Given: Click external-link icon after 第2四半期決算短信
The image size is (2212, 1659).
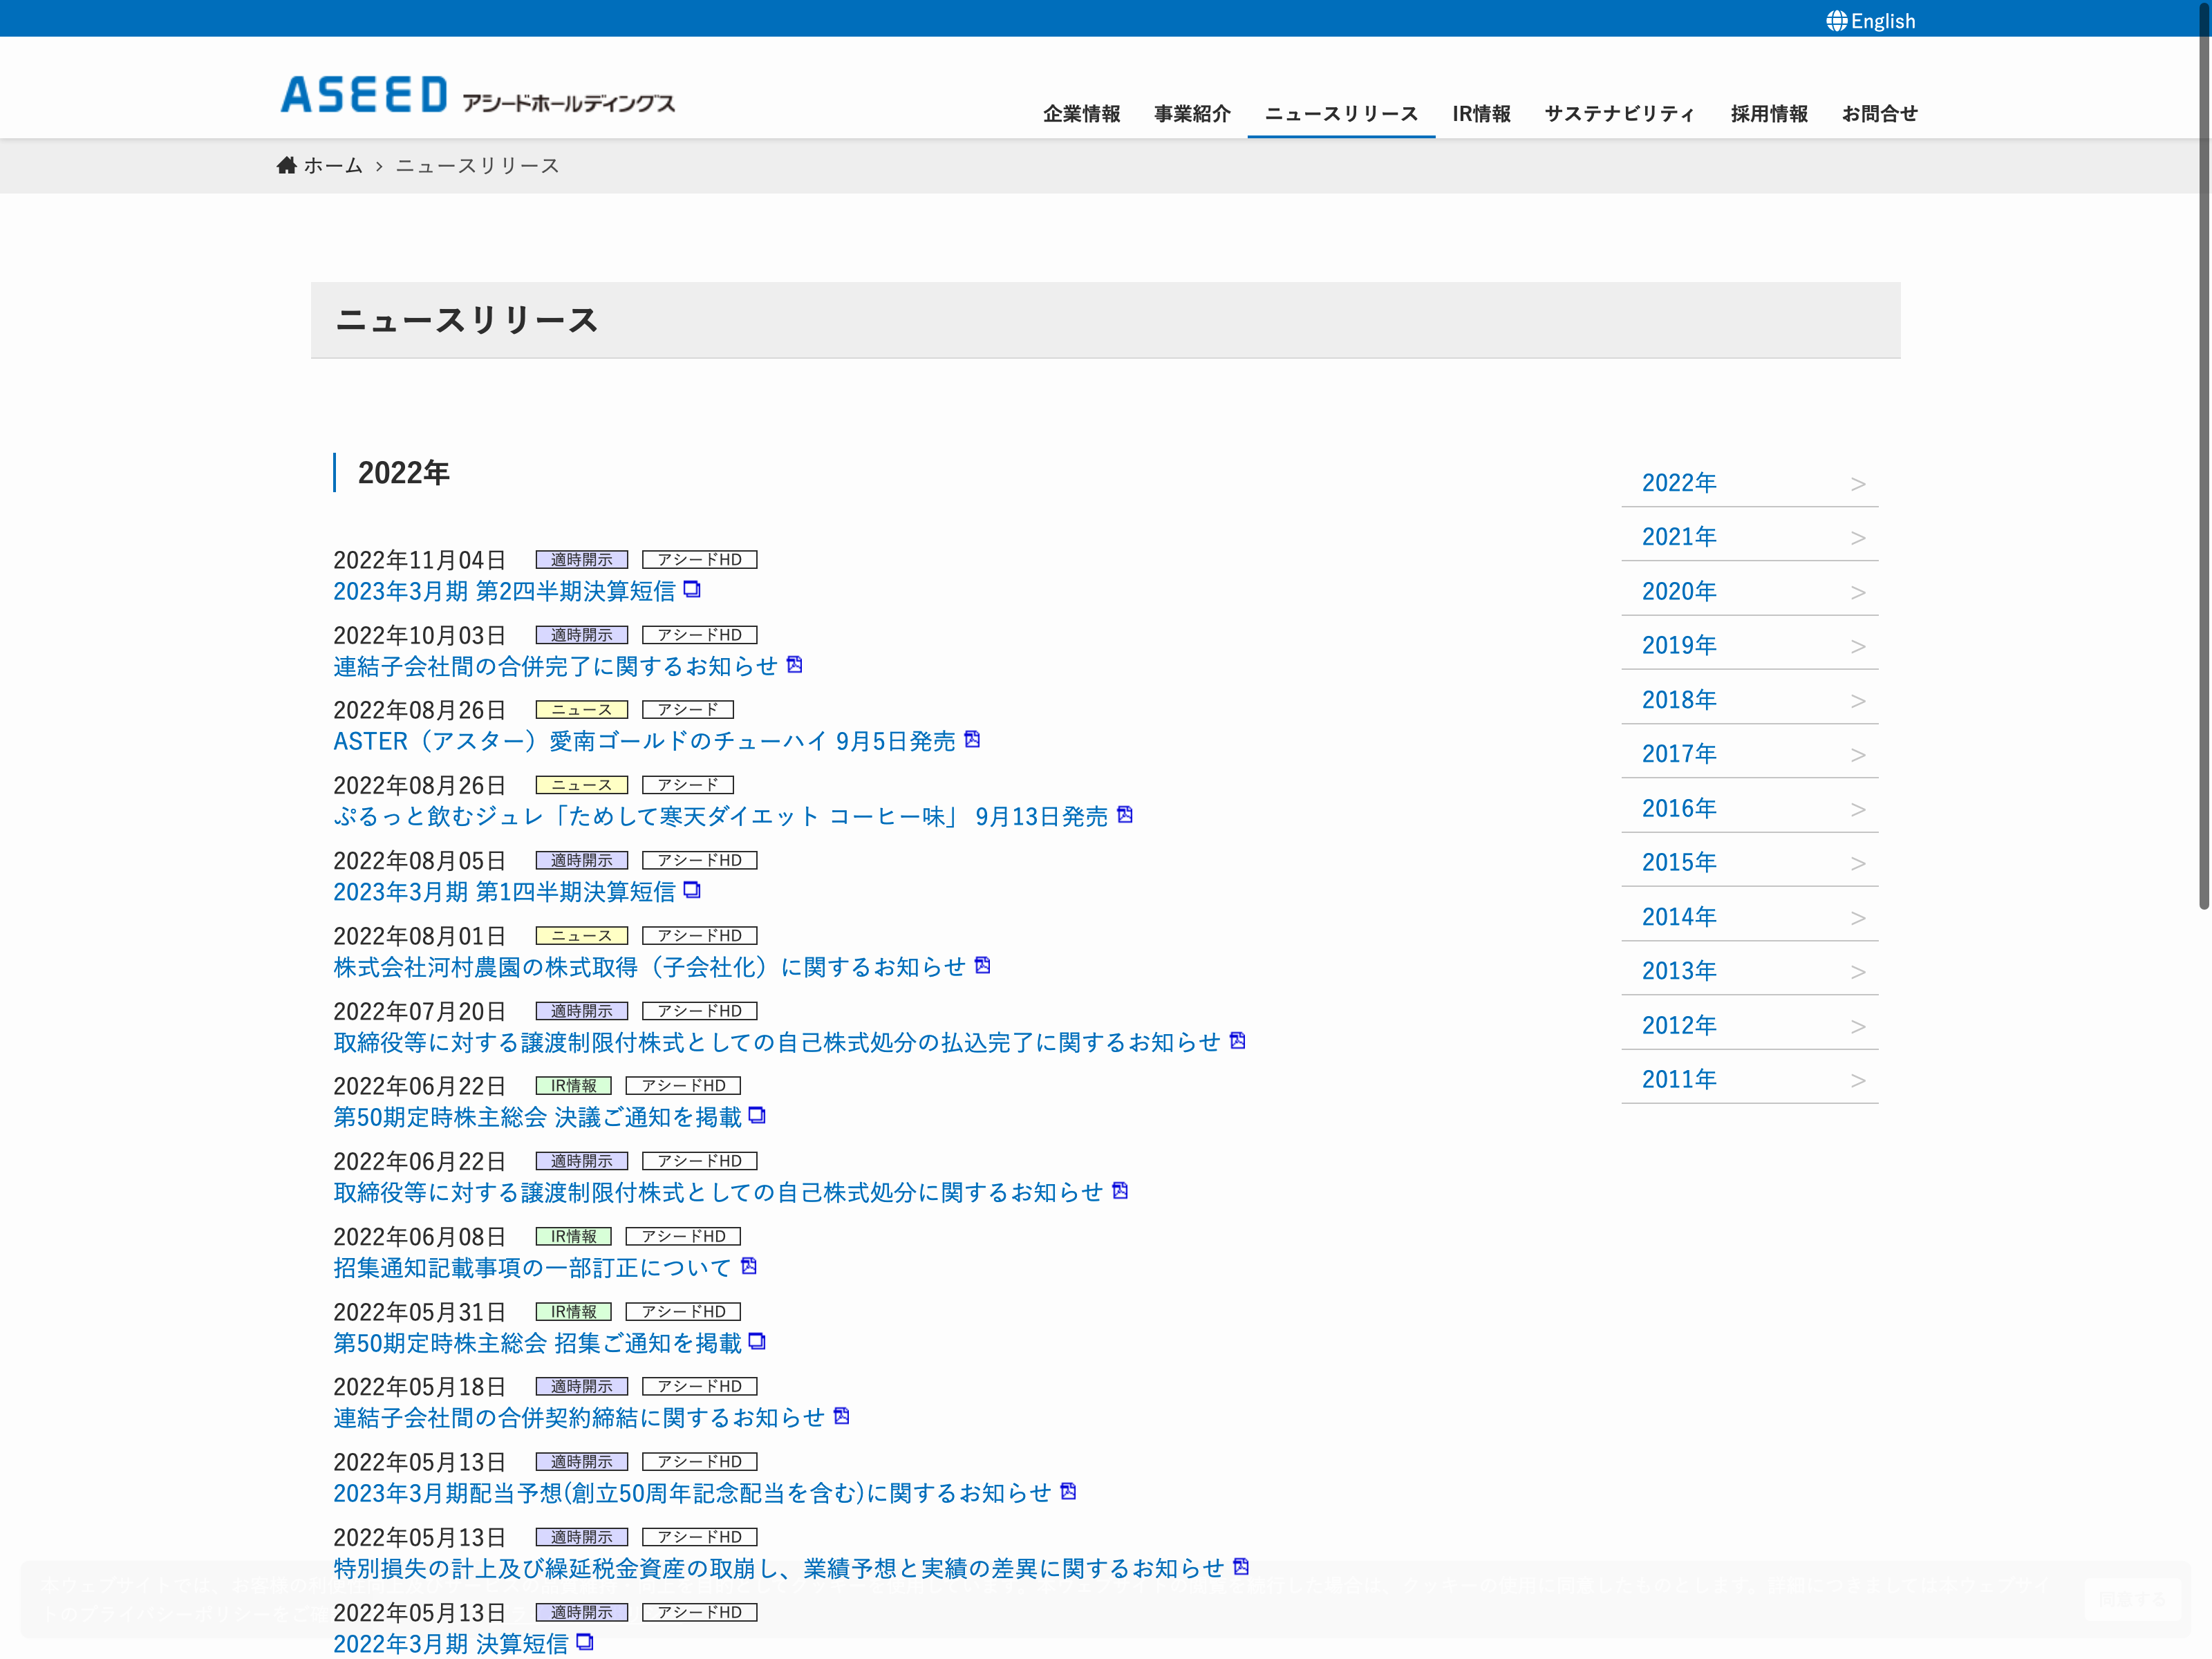Looking at the screenshot, I should tap(692, 590).
